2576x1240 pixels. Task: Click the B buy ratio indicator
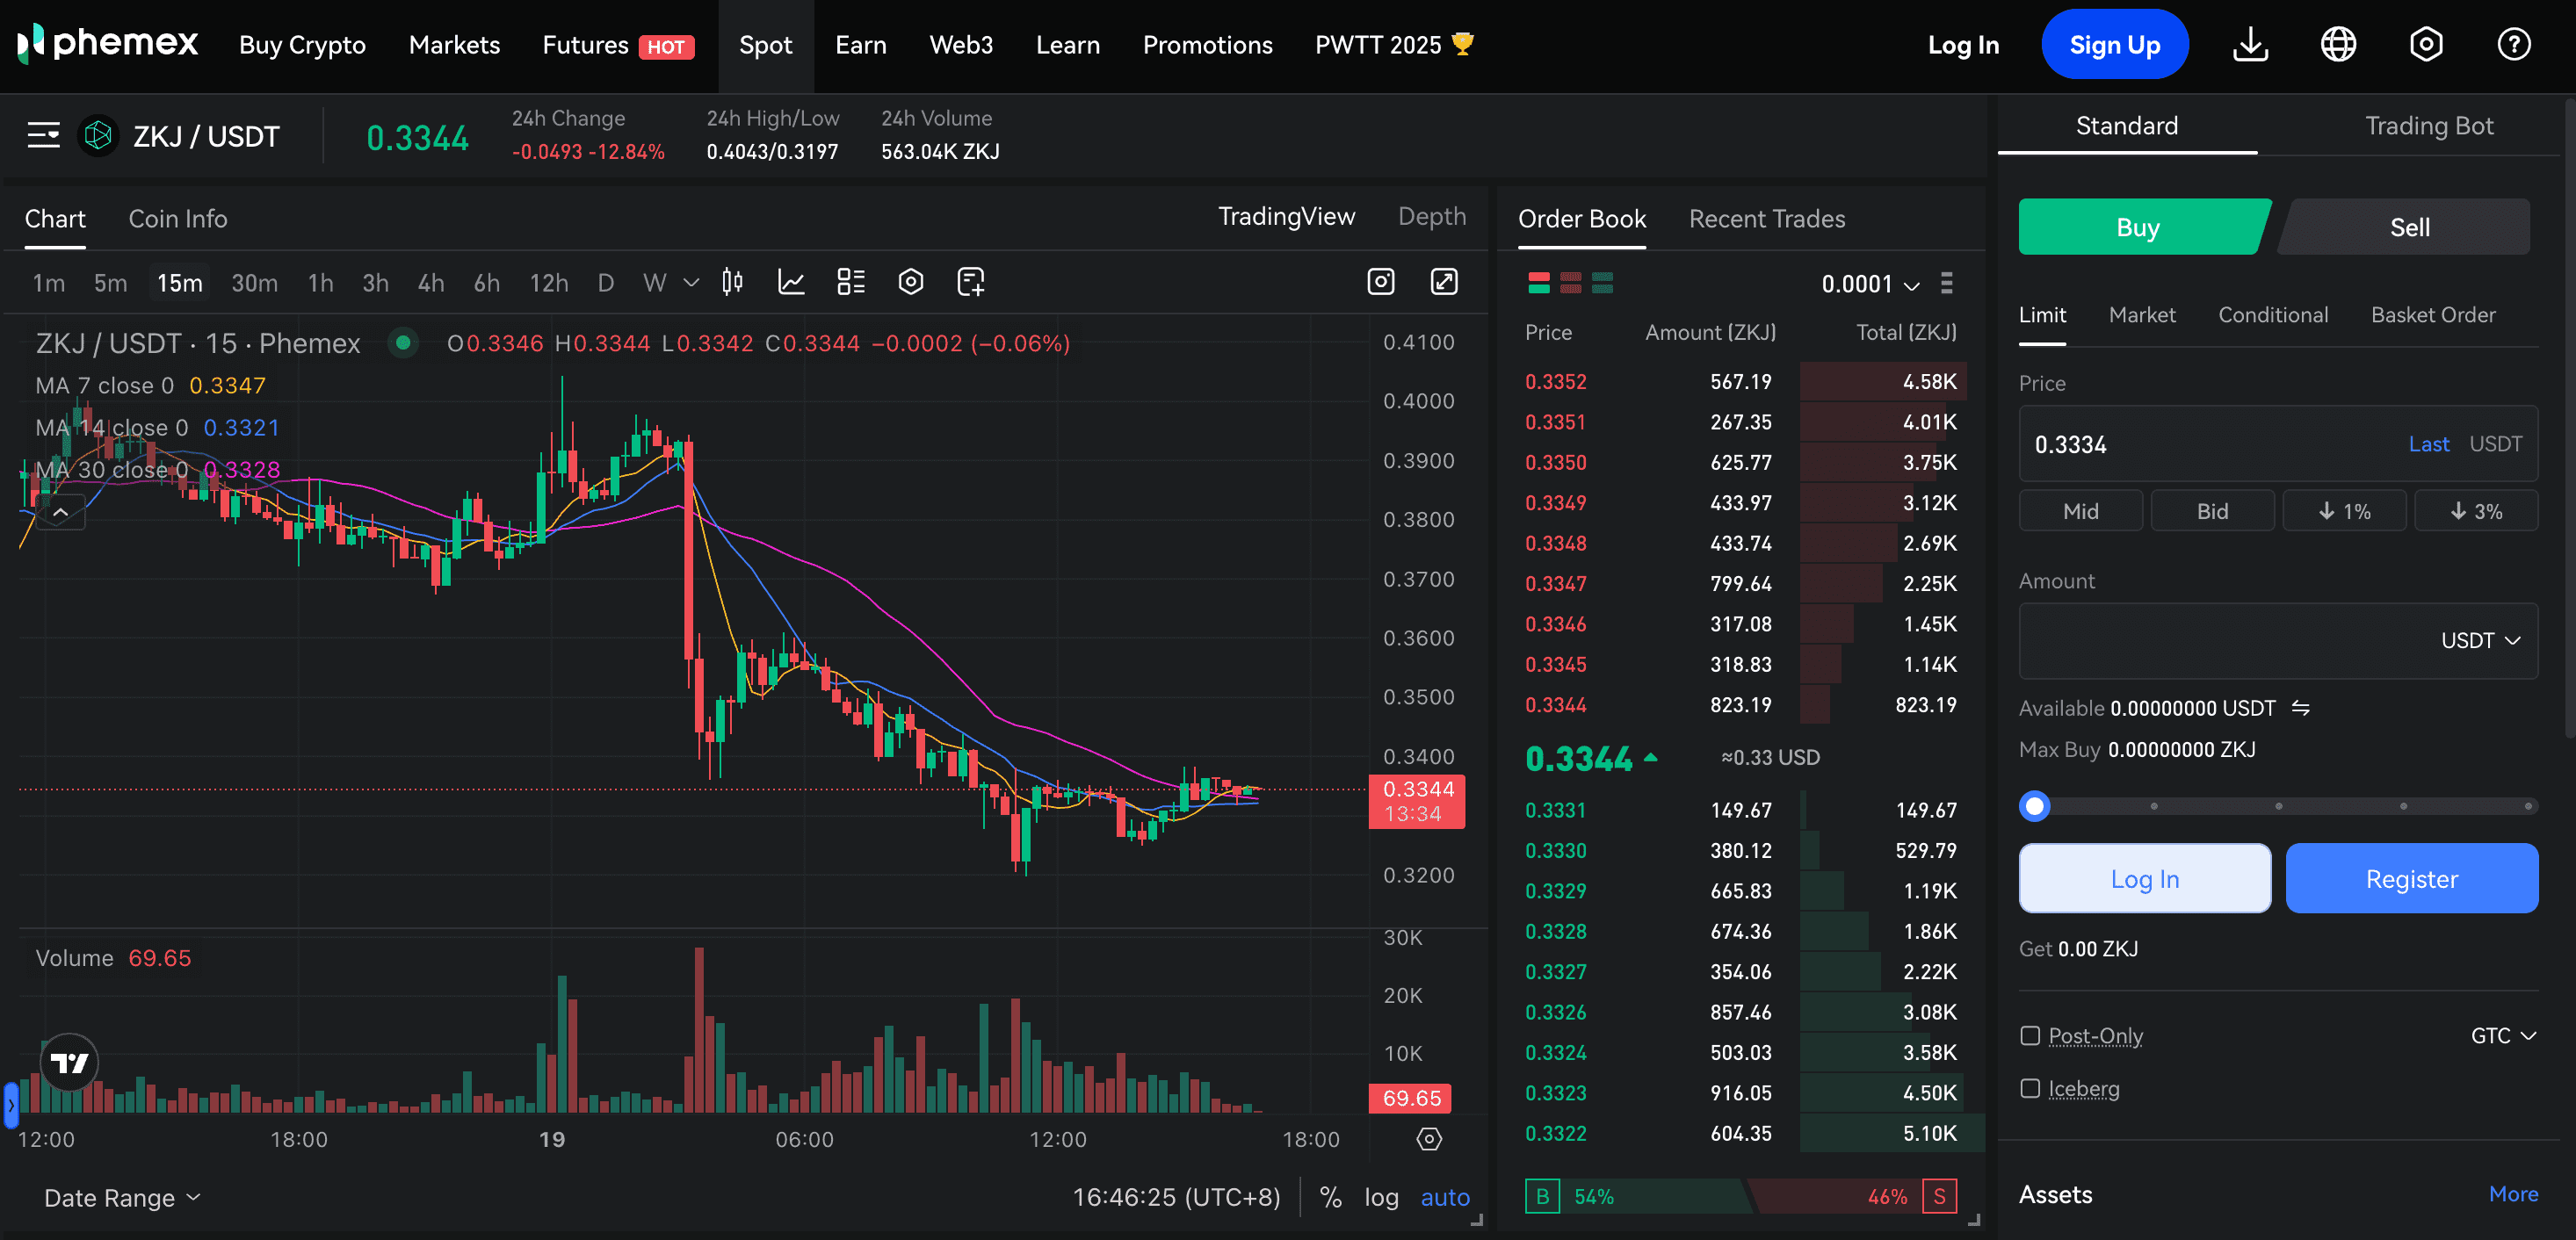1542,1196
